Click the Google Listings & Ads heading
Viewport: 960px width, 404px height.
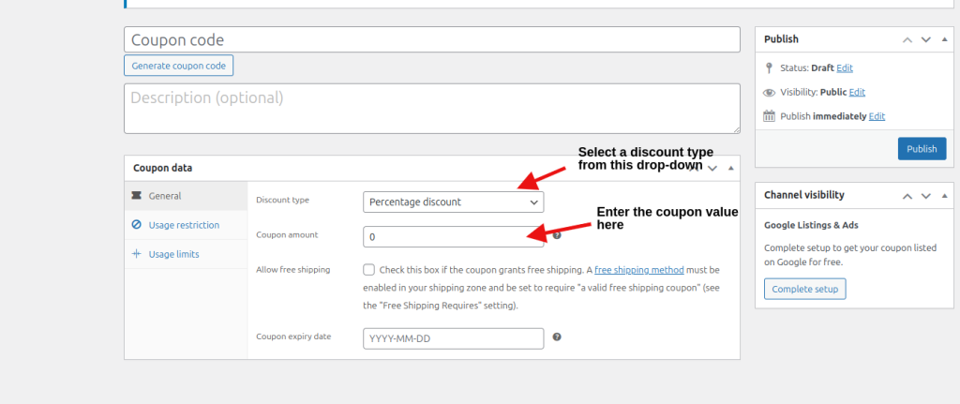[811, 225]
